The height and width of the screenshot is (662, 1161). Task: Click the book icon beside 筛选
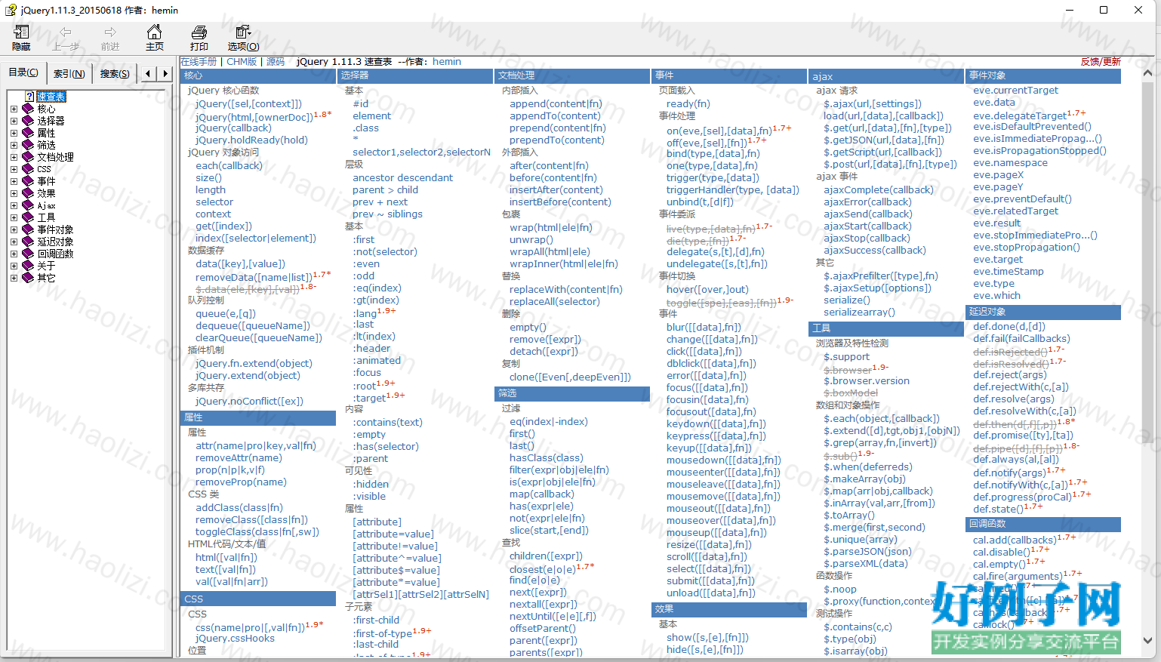29,145
